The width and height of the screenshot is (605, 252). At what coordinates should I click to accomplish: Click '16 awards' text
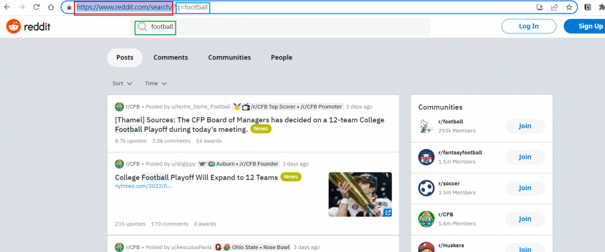209,141
